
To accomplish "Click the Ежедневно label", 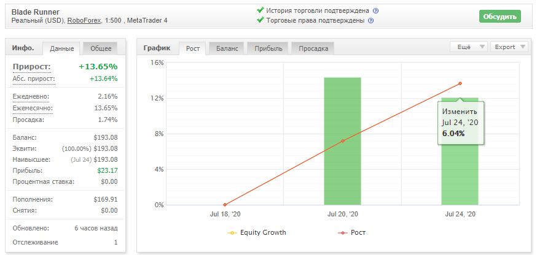I will [31, 97].
